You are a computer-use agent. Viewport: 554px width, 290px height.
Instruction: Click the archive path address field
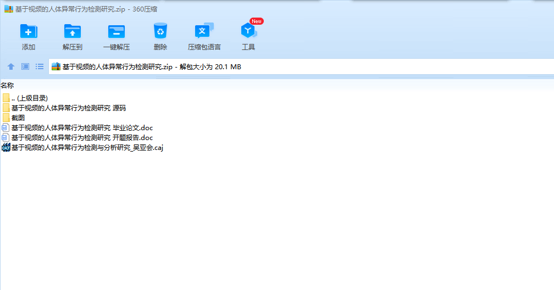(x=301, y=66)
